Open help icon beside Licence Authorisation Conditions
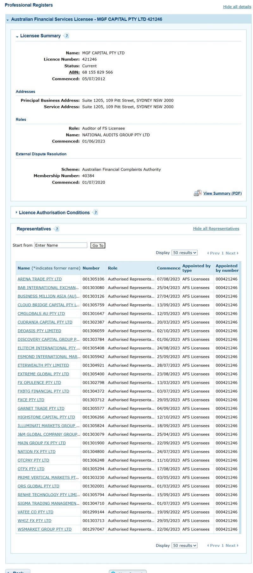Screen dimensions: 253x573 click(96, 212)
